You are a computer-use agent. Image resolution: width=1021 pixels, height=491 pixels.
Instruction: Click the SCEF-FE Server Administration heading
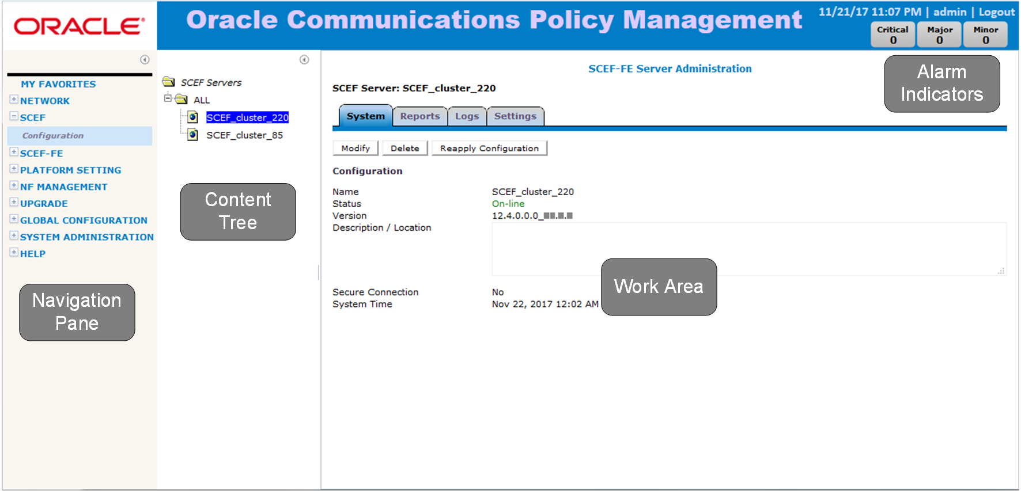(x=670, y=68)
